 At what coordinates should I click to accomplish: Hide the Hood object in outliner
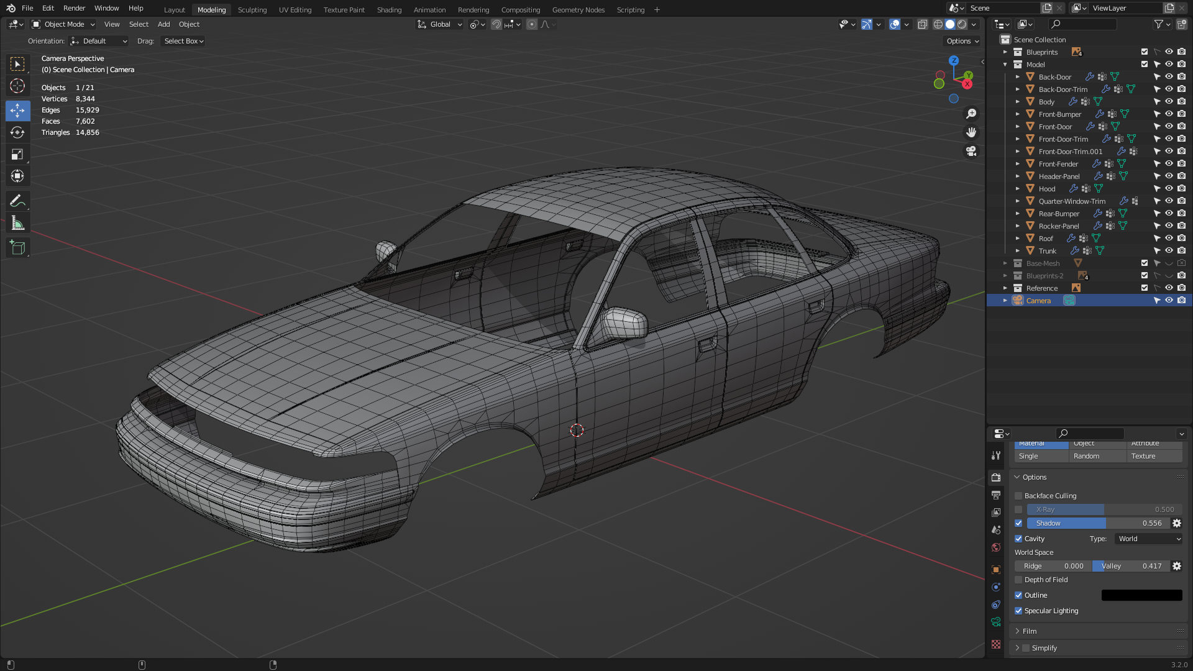point(1169,188)
